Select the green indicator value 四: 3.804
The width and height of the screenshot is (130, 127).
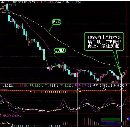point(36,86)
